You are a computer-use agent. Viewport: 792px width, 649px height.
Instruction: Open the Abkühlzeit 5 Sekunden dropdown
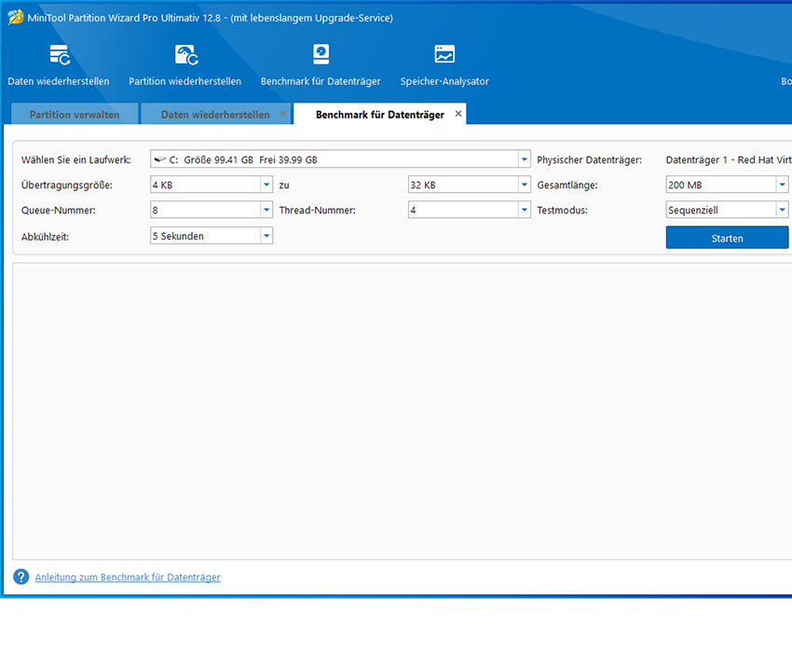click(266, 236)
